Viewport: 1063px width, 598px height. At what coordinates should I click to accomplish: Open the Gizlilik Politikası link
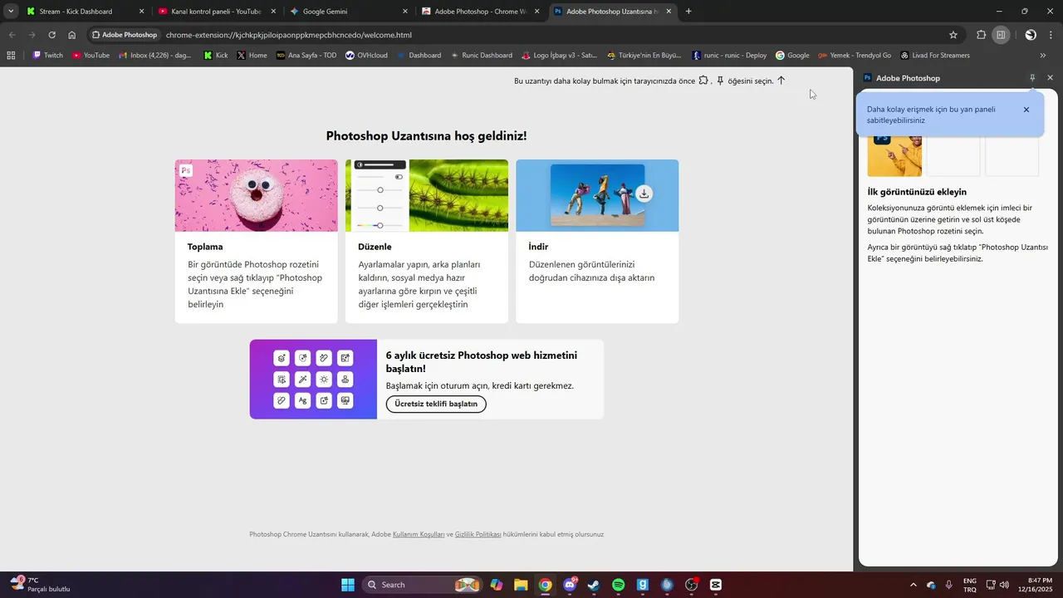point(478,534)
